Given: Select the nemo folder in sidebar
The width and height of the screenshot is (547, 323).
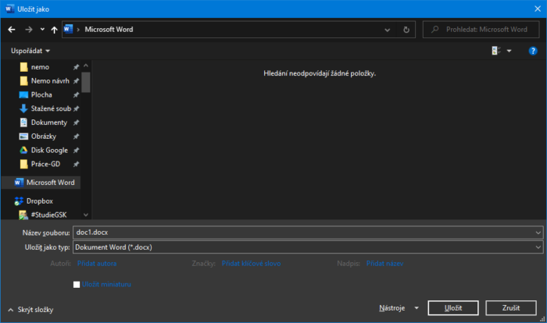Looking at the screenshot, I should (40, 67).
